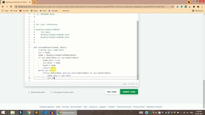
Task: Open the Translate bookmark
Action: click(x=53, y=11)
